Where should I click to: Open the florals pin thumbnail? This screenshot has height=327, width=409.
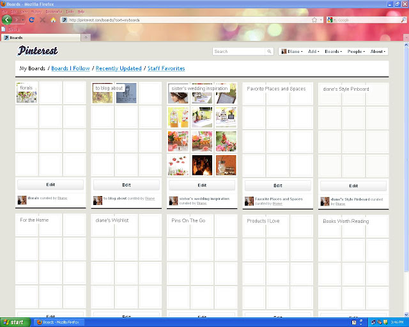(x=27, y=93)
